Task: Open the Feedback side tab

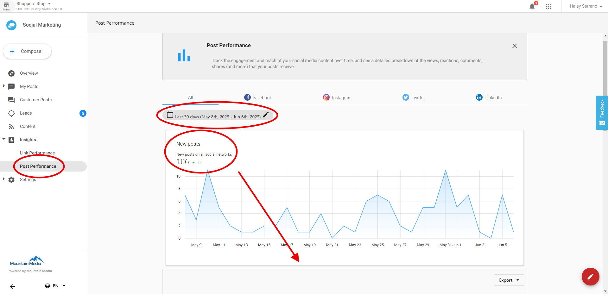Action: point(602,113)
